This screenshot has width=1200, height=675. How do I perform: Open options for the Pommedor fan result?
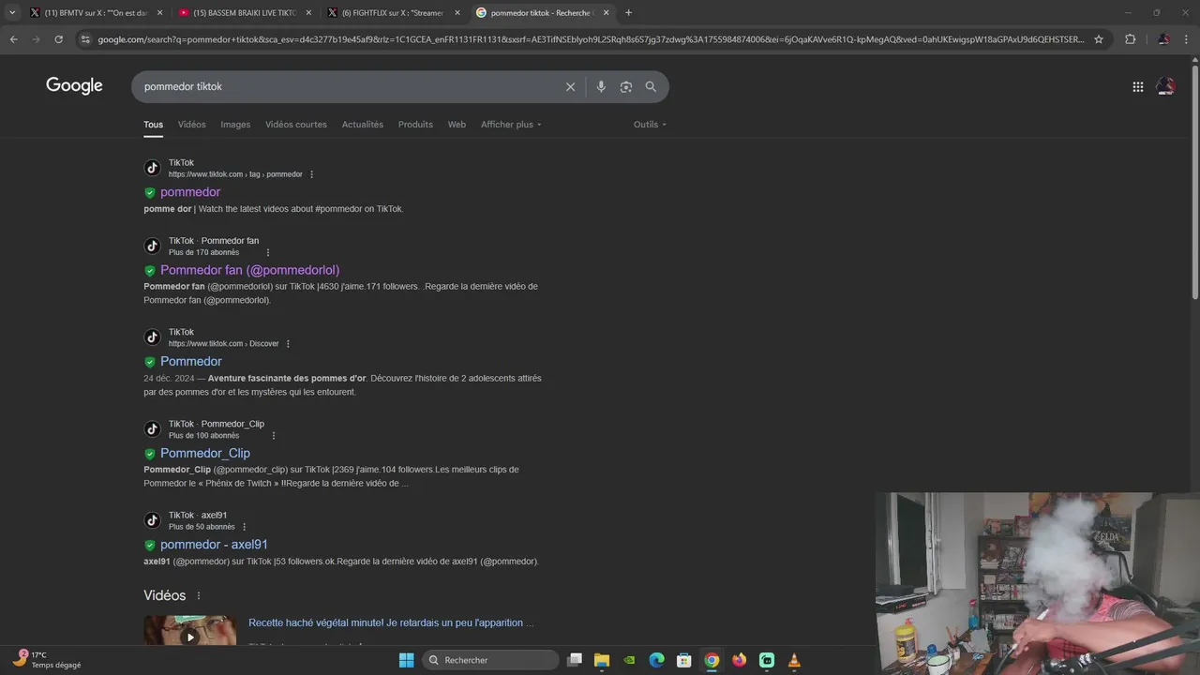point(268,252)
